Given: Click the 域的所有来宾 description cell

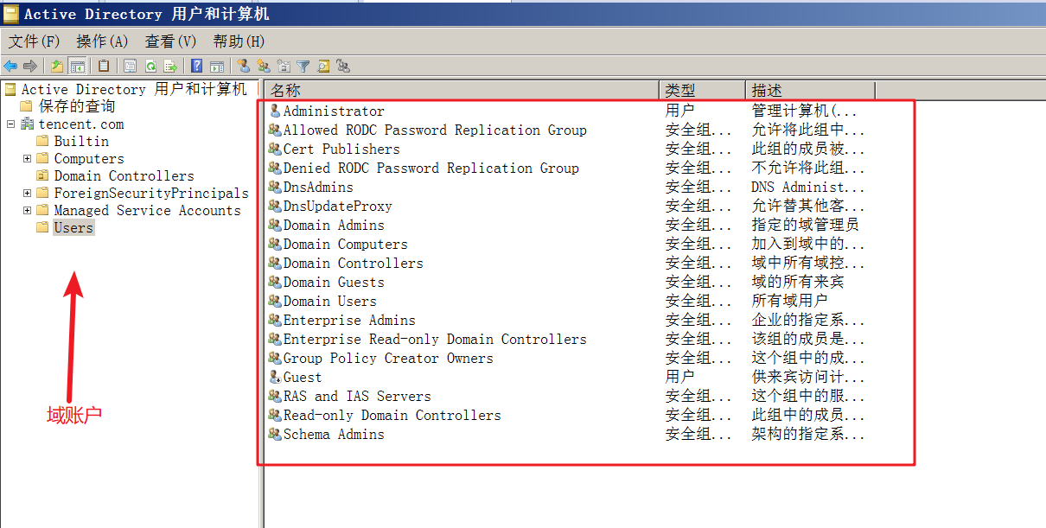Looking at the screenshot, I should pos(797,282).
